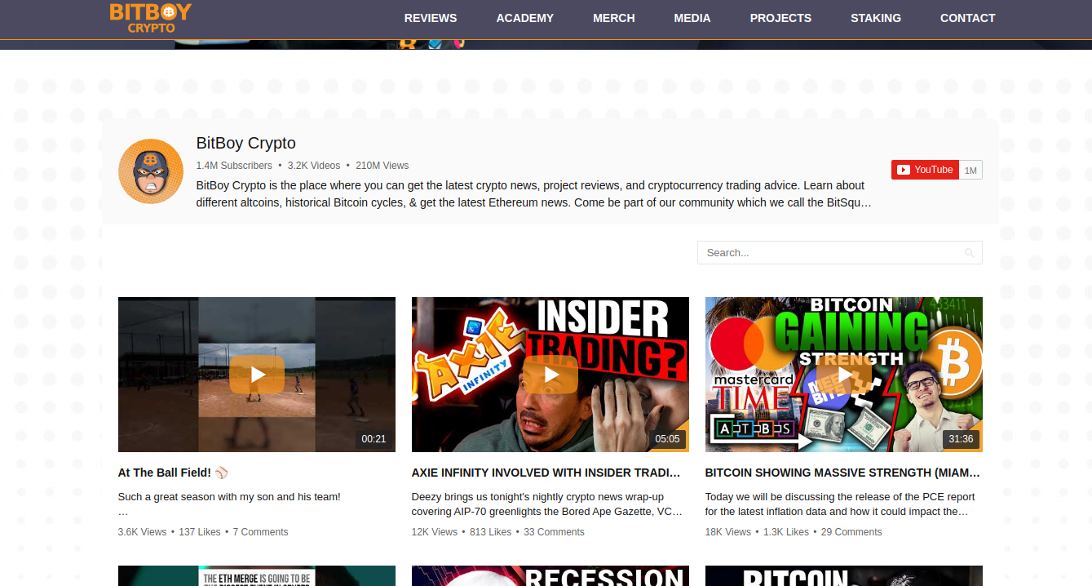This screenshot has height=586, width=1092.
Task: Open the BitBoy Crypto channel title
Action: (x=246, y=144)
